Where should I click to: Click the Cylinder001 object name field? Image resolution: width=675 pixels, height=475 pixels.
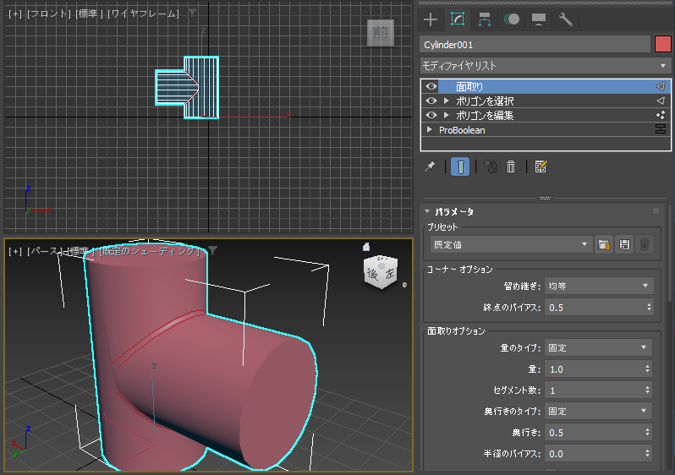535,45
